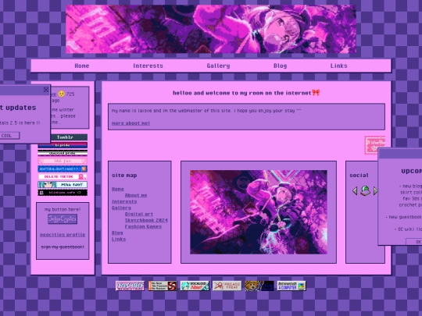Open the neocities profile link
This screenshot has height=316, width=422.
pos(63,235)
